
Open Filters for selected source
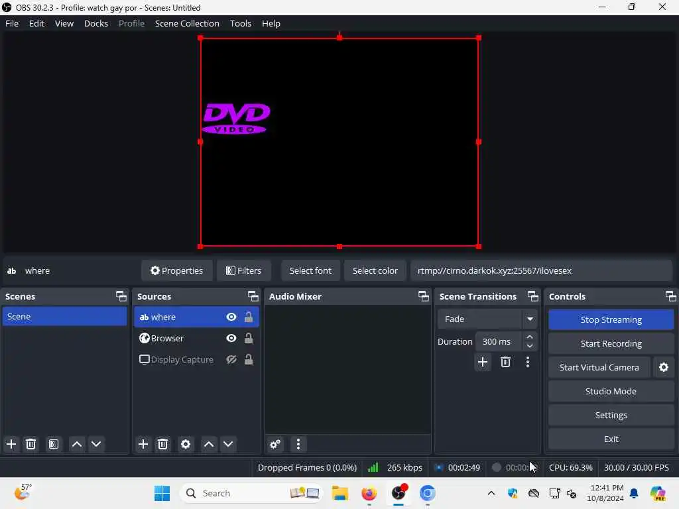[244, 270]
